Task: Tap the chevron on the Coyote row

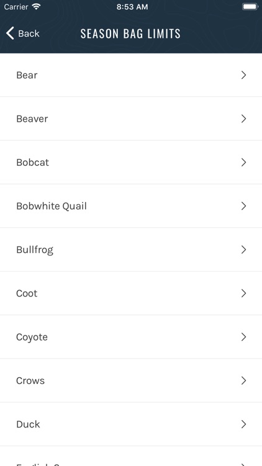Action: point(243,337)
